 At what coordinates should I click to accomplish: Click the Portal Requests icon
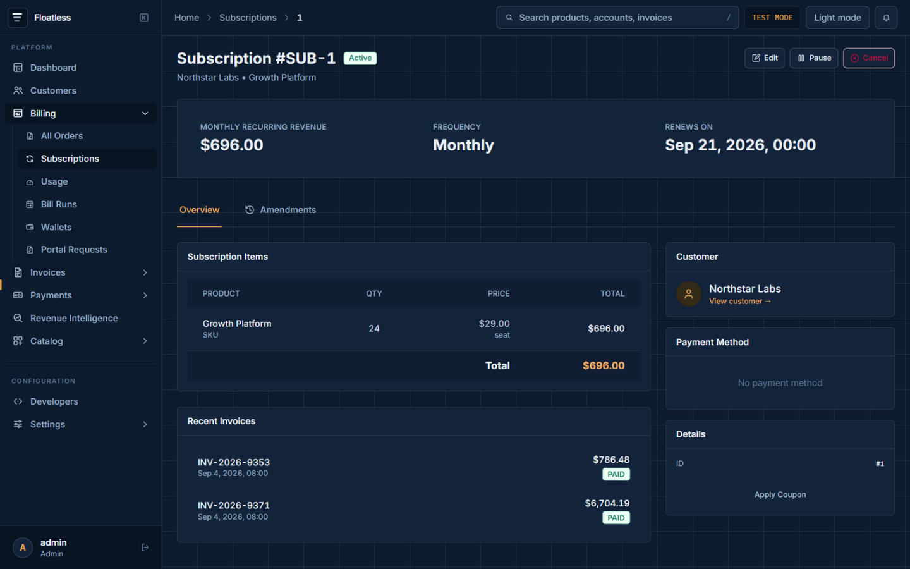coord(30,250)
